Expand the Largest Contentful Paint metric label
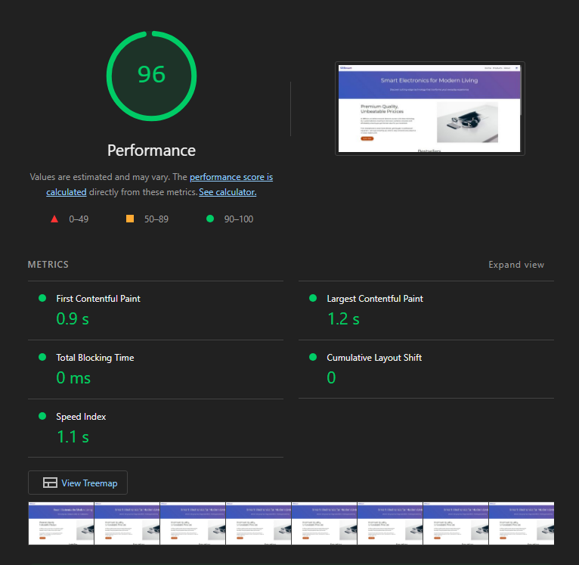 pos(374,299)
